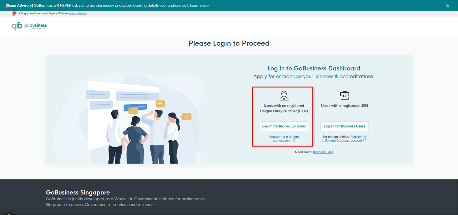
Task: Click A Singapore Government Agency Website text
Action: (43, 13)
